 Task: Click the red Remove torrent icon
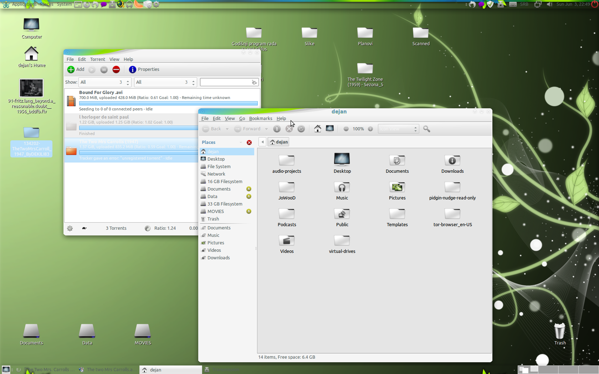point(116,69)
